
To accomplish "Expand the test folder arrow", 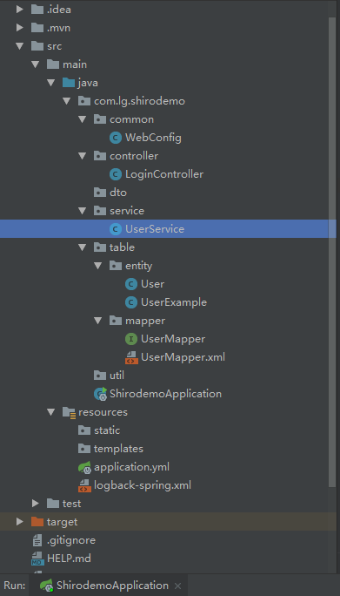I will tap(36, 504).
